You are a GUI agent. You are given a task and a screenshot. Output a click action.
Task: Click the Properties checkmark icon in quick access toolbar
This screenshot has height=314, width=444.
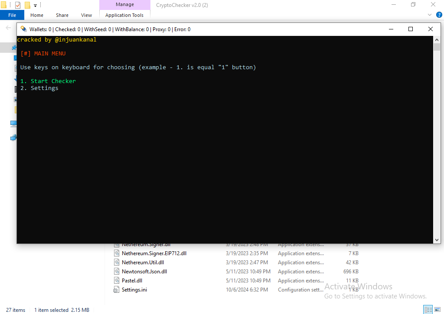click(x=18, y=5)
